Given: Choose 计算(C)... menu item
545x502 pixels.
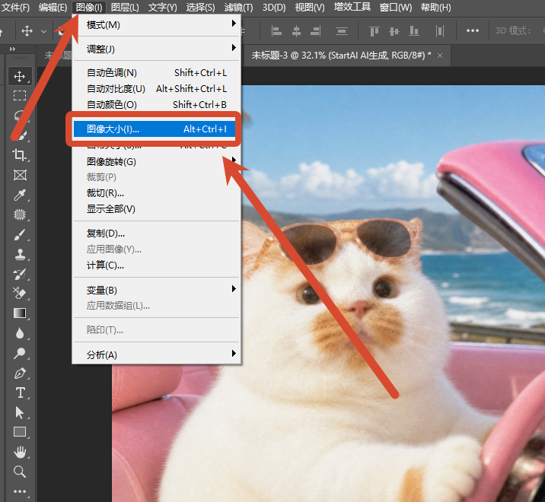Looking at the screenshot, I should [156, 265].
